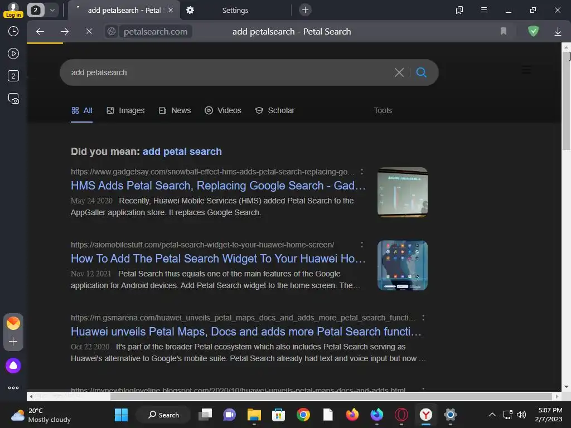Viewport: 571px width, 428px height.
Task: Show hidden system tray icons
Action: point(492,415)
